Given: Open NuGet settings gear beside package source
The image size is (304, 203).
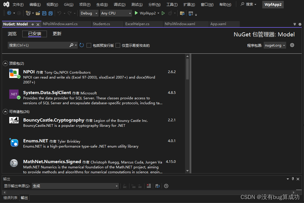Looking at the screenshot, I should click(292, 45).
